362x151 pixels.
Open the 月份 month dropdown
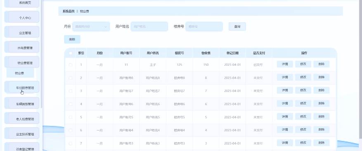point(91,26)
